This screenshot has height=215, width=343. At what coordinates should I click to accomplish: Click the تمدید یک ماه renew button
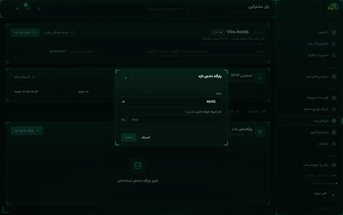click(x=25, y=32)
